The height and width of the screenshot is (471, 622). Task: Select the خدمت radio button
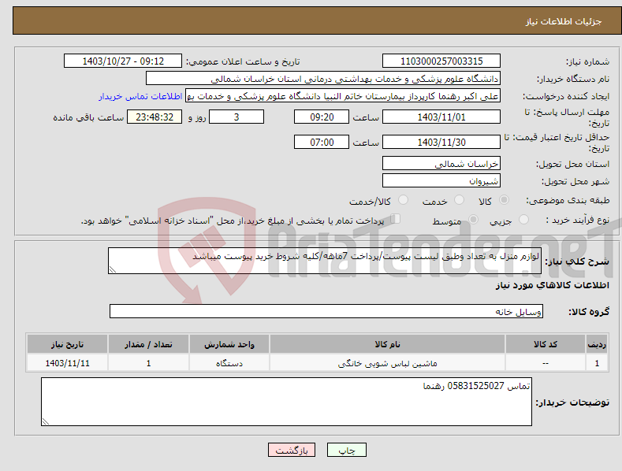[459, 200]
